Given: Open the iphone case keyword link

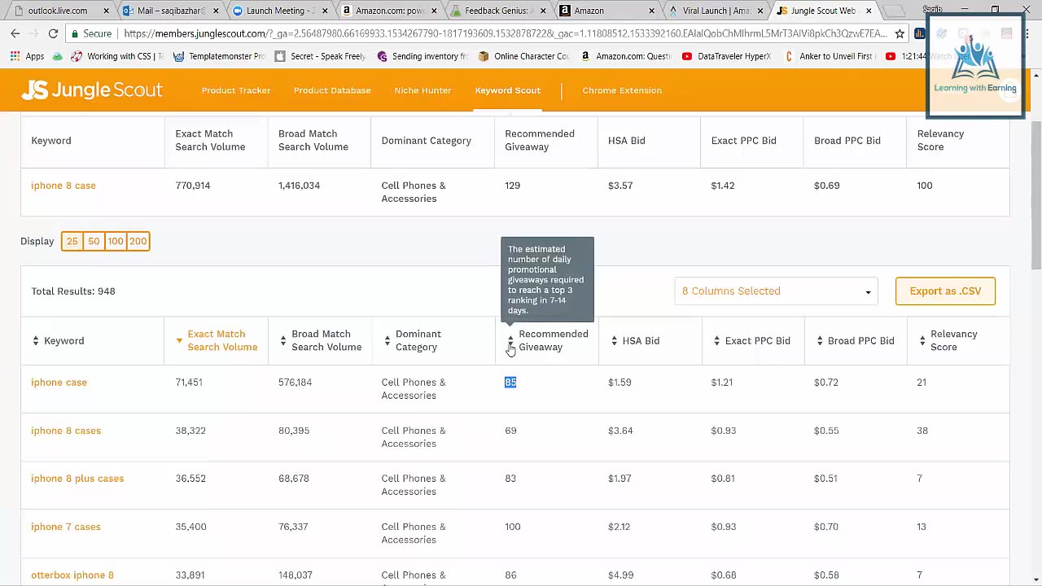Looking at the screenshot, I should (x=59, y=383).
